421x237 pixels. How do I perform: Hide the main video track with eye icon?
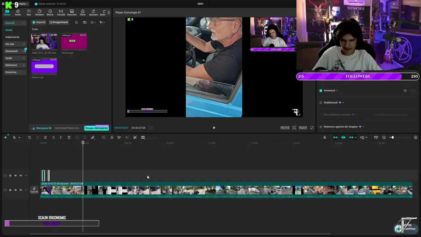click(x=15, y=190)
